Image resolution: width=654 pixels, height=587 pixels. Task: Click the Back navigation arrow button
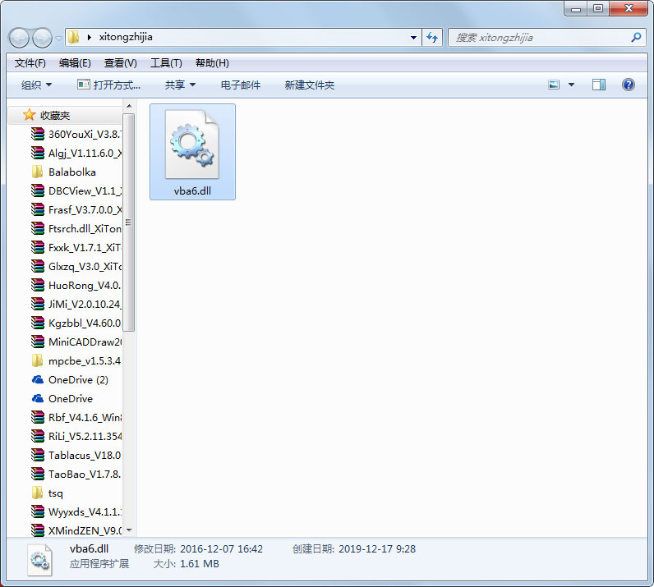pos(20,38)
